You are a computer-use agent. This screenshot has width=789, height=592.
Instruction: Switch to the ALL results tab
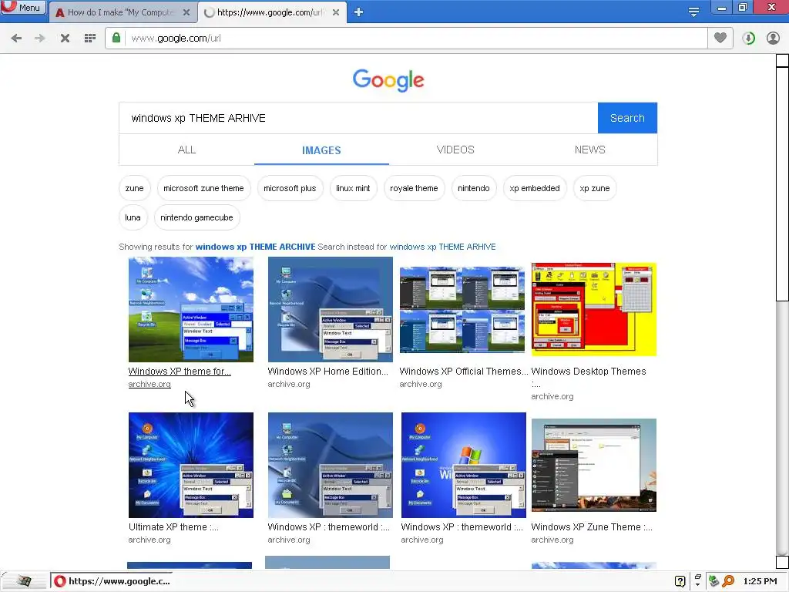pyautogui.click(x=186, y=150)
